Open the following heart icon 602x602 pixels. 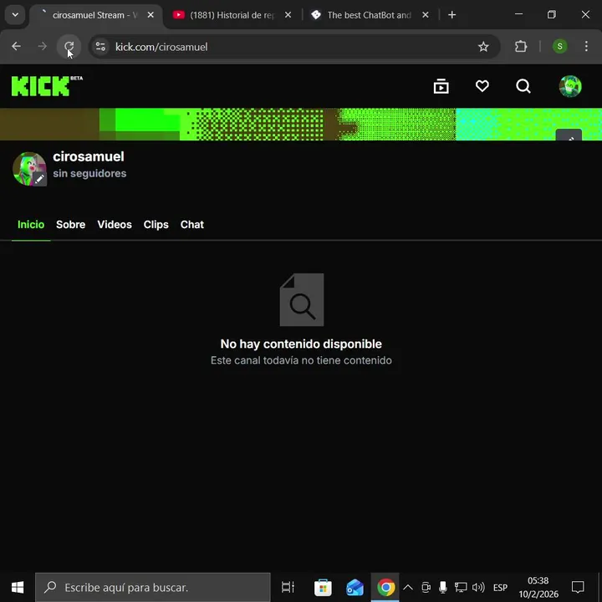482,86
